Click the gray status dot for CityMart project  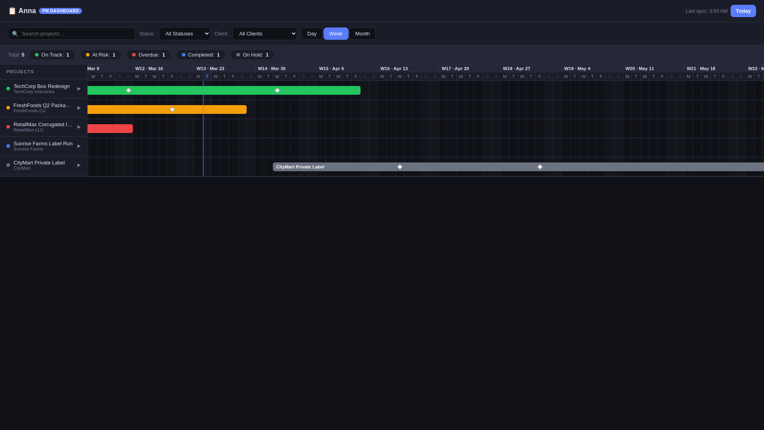pyautogui.click(x=8, y=165)
